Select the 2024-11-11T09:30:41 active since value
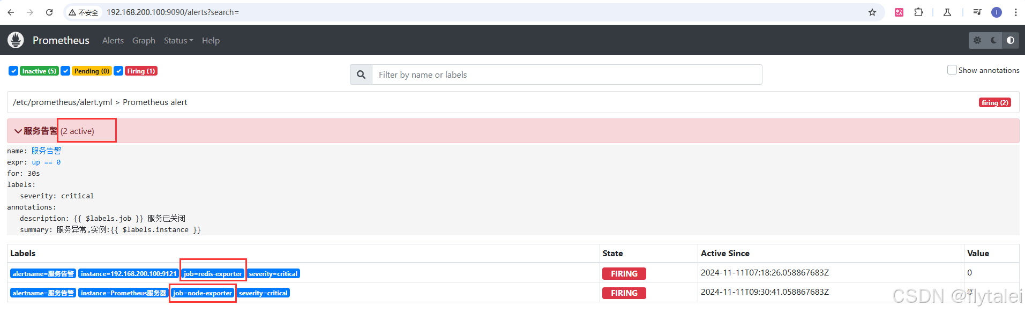Screen dimensions: 1025x313 coord(765,292)
